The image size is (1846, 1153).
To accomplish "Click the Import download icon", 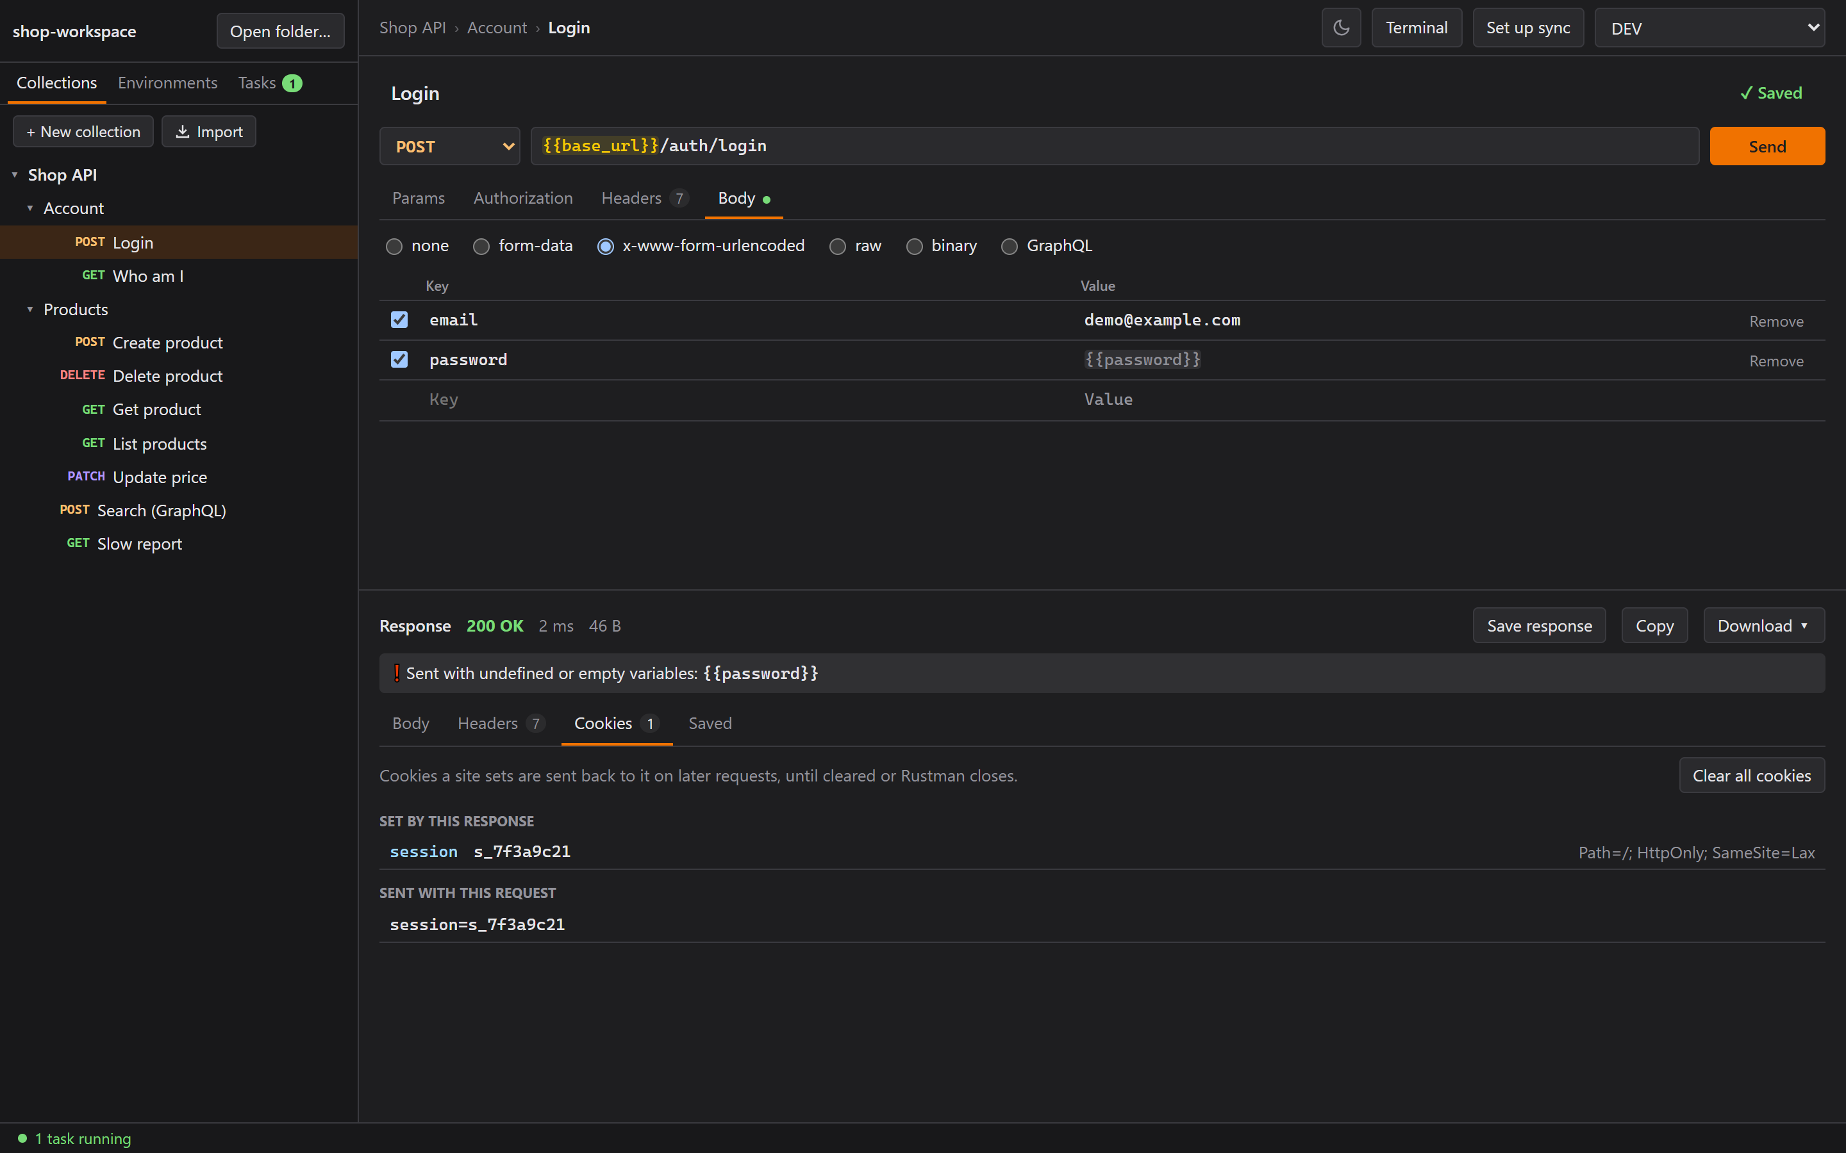I will coord(182,131).
